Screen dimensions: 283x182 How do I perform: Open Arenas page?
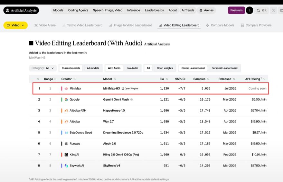tap(206, 10)
